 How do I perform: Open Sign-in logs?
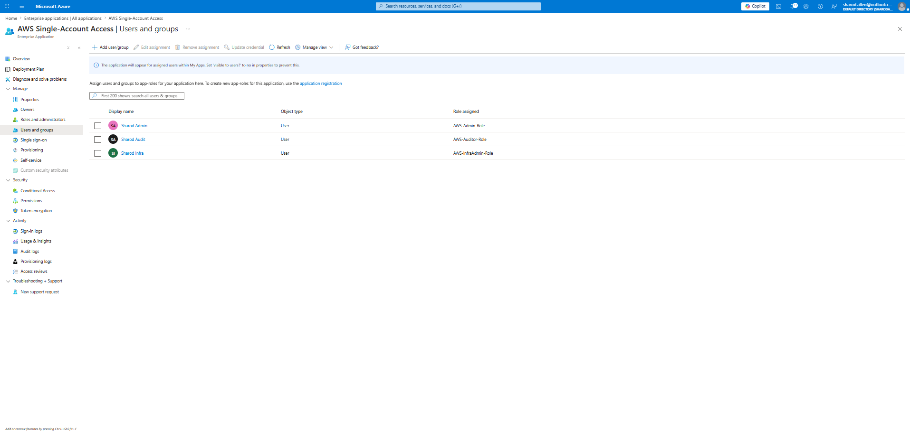click(x=31, y=231)
